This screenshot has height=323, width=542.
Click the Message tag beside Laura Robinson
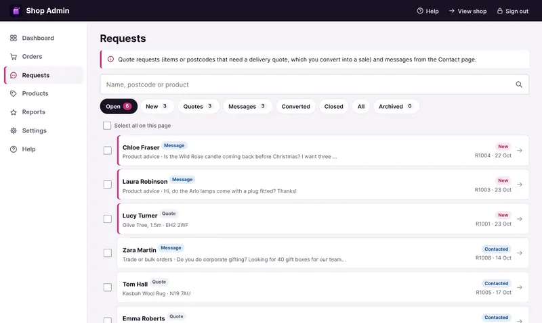pyautogui.click(x=182, y=180)
